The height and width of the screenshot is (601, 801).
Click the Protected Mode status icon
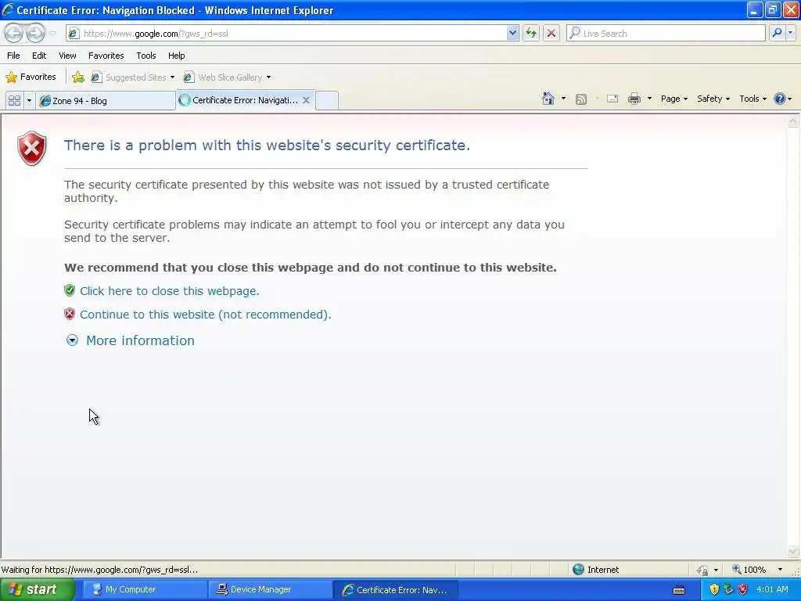tap(703, 570)
